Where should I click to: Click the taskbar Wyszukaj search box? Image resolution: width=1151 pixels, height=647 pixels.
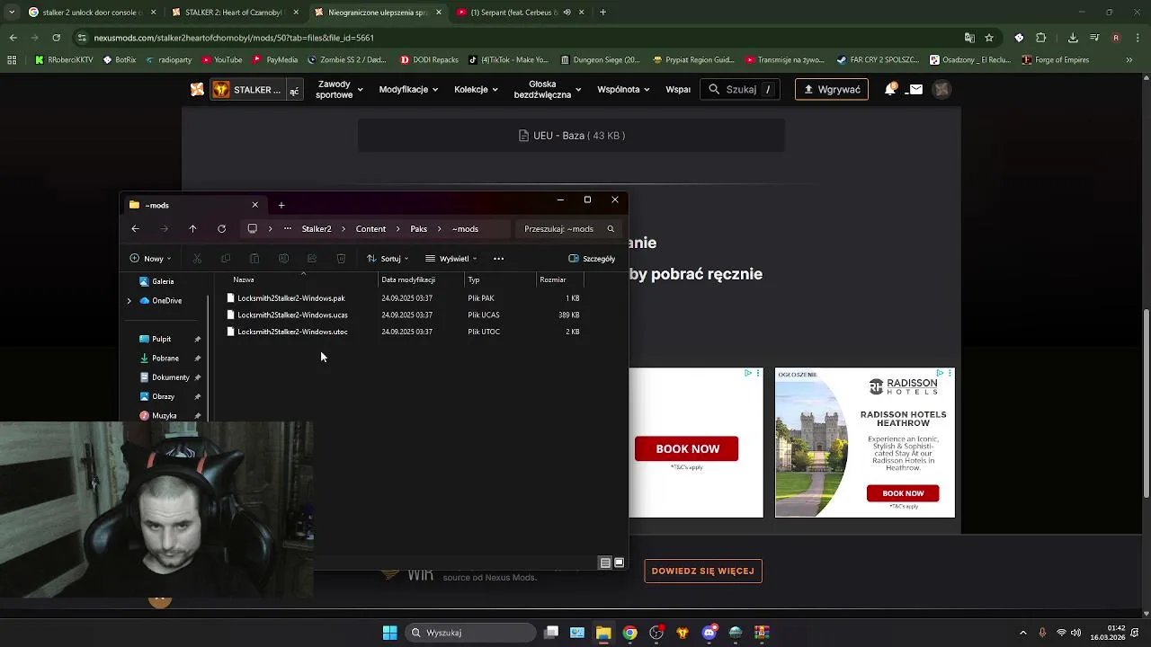click(469, 633)
